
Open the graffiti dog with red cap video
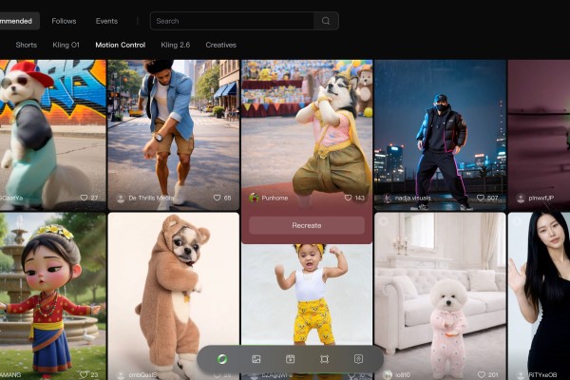[52, 135]
